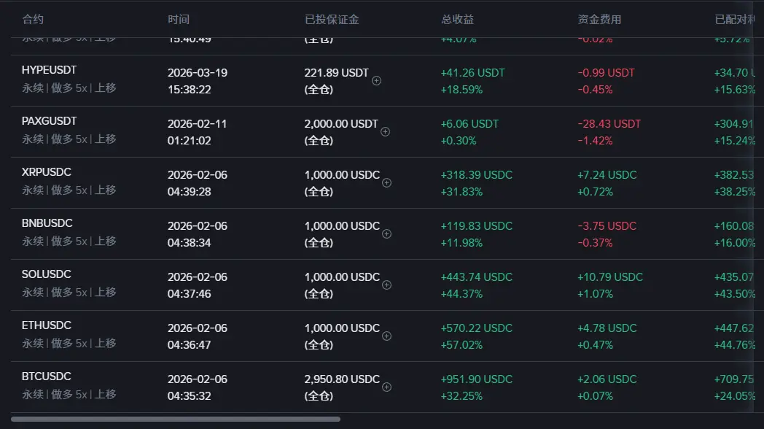
Task: Click the horizontal scrollbar at the bottom
Action: (175, 419)
